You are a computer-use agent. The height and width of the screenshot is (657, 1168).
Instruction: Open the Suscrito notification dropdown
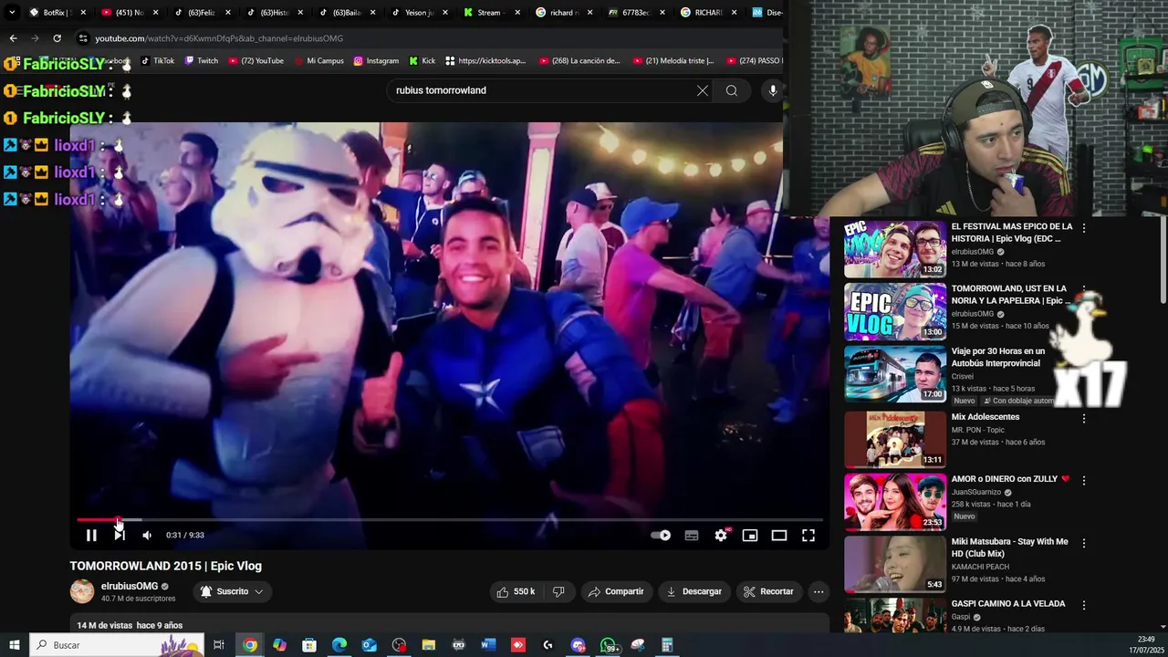pyautogui.click(x=233, y=591)
